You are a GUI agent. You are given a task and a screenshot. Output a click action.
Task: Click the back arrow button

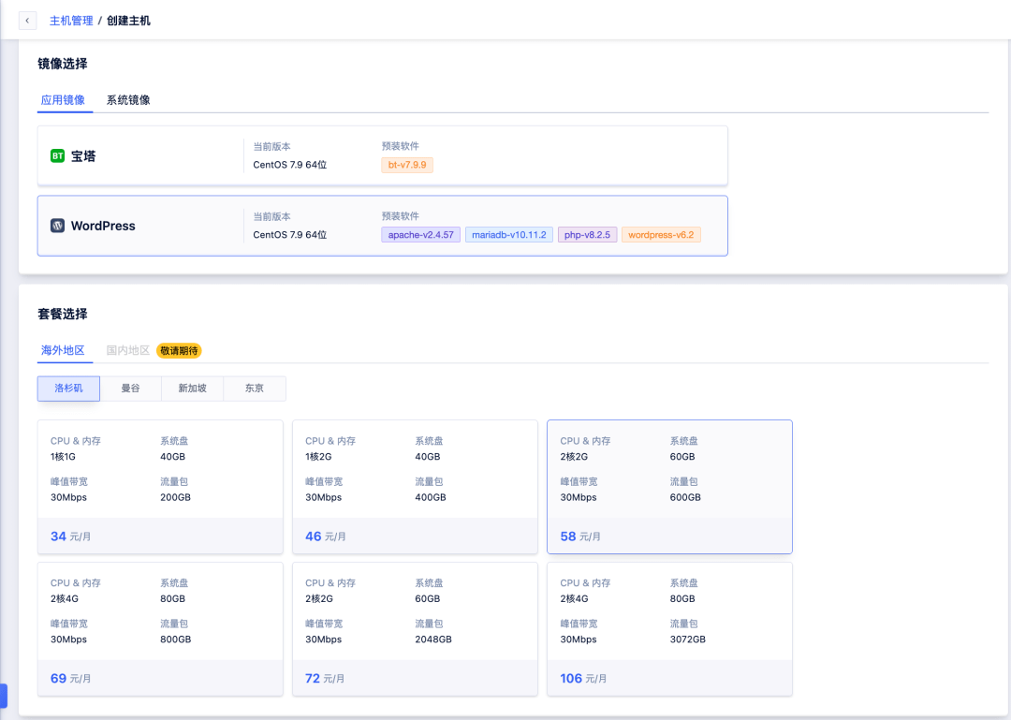point(28,21)
